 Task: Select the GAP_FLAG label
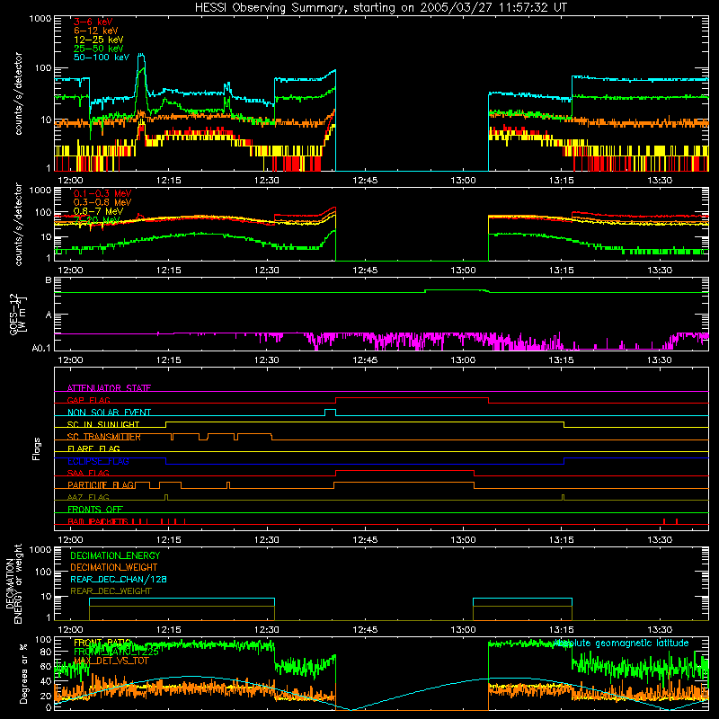tap(88, 400)
